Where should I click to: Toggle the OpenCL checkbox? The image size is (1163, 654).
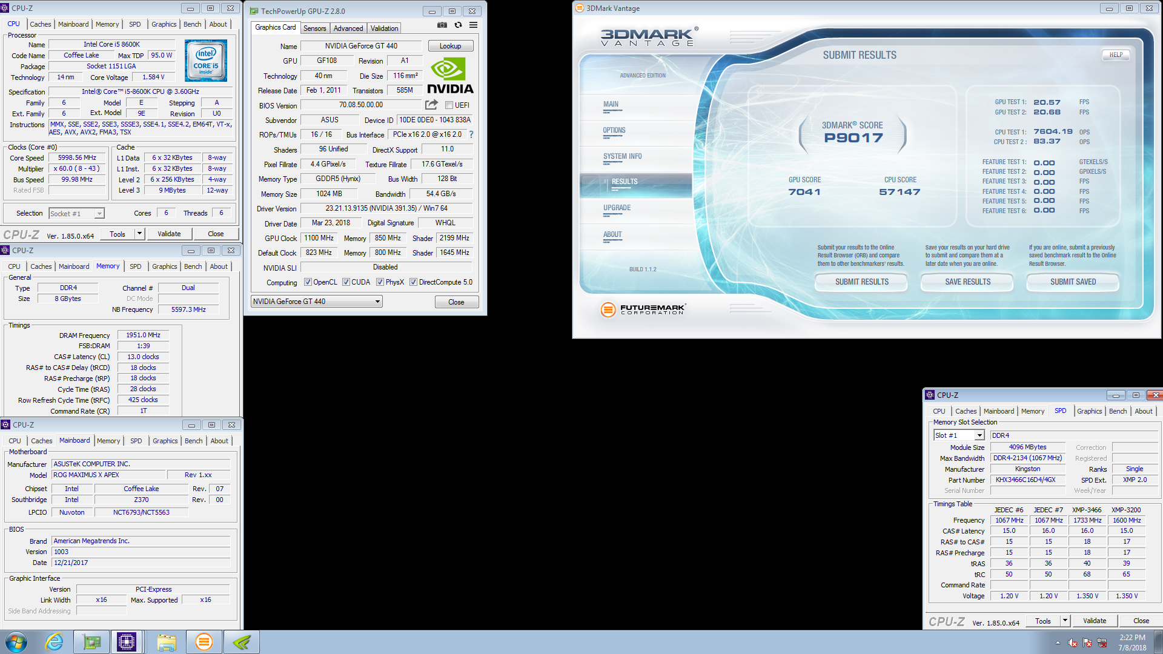click(x=308, y=282)
